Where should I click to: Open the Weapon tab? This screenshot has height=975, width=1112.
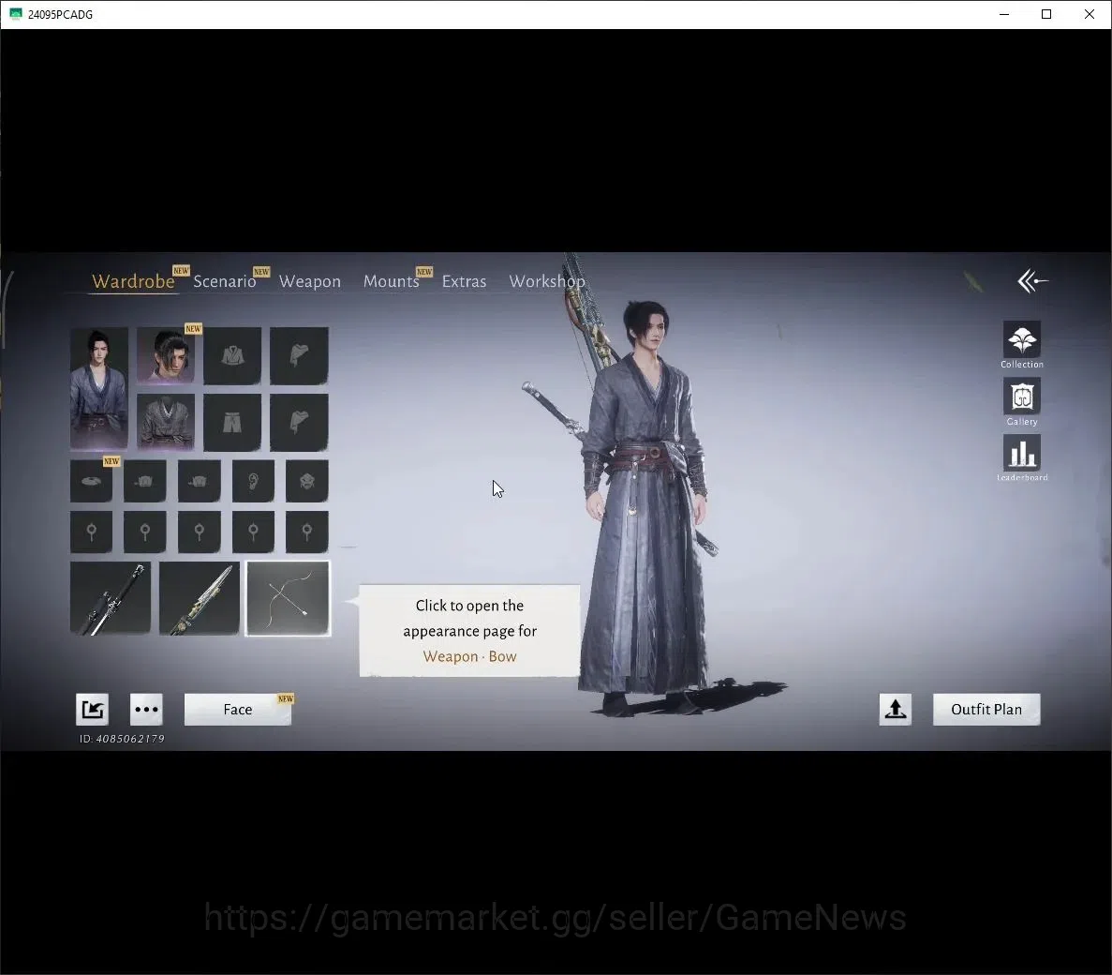tap(310, 281)
